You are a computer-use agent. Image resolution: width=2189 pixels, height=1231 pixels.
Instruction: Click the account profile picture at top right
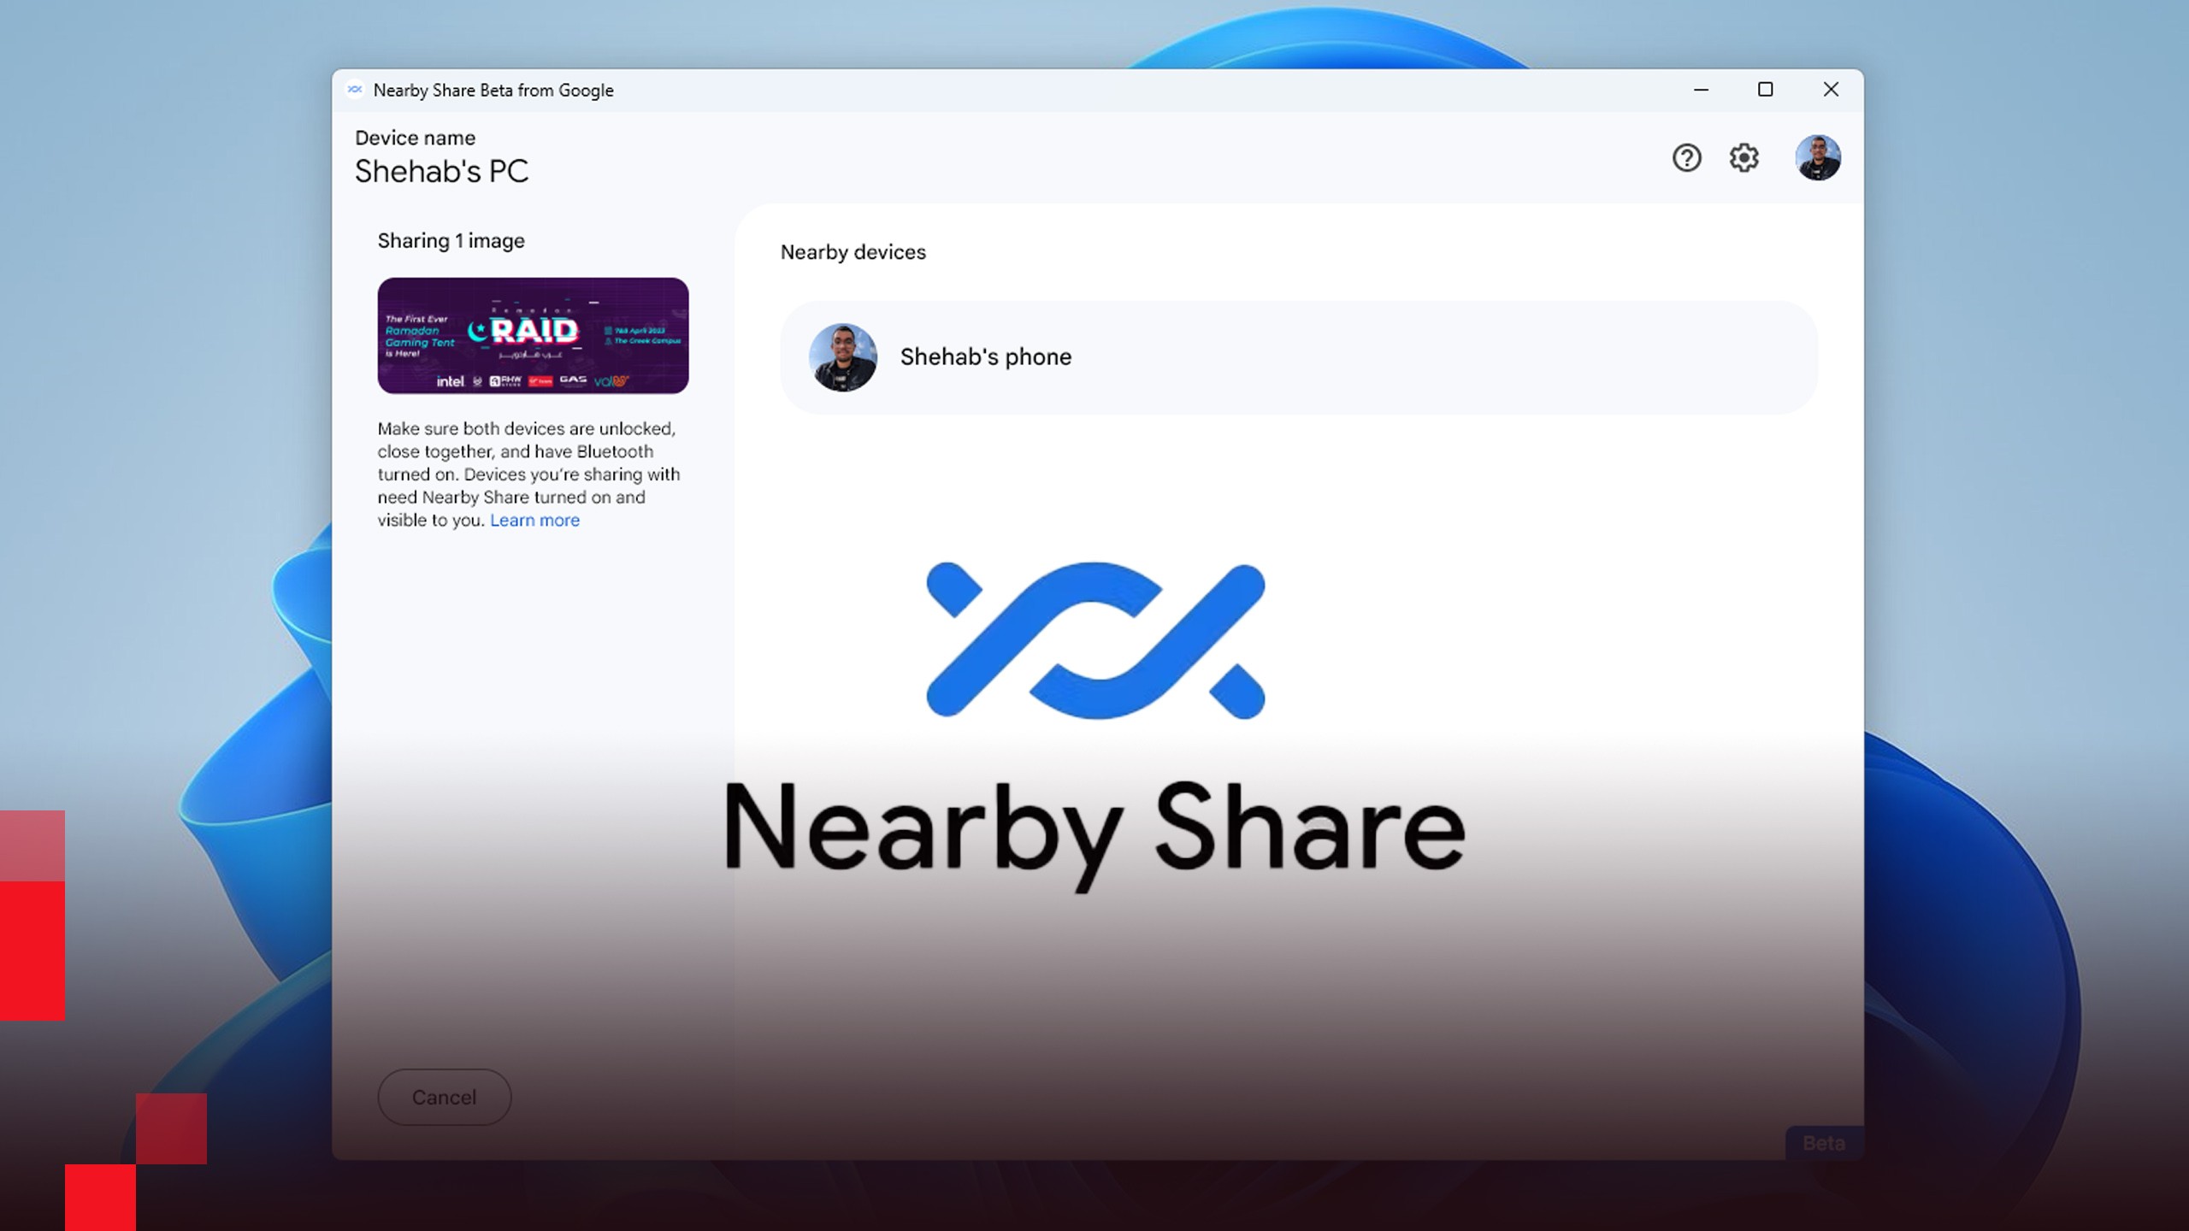click(1817, 158)
